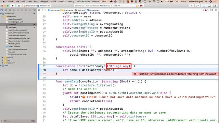Click the yellow warning indicator in toolbar

(x=137, y=6)
